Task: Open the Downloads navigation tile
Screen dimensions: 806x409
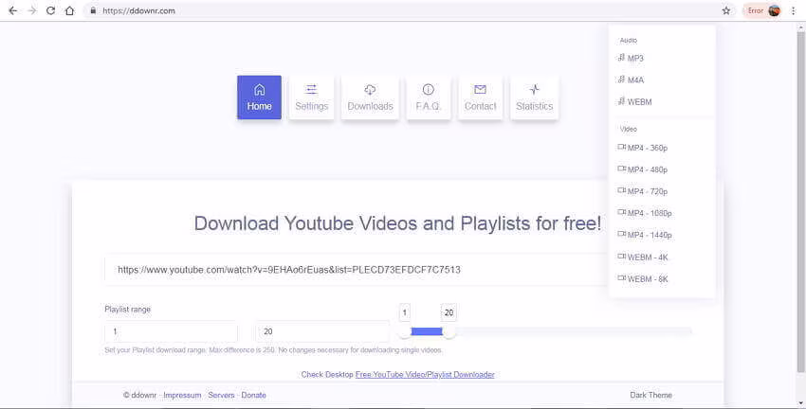Action: tap(370, 98)
